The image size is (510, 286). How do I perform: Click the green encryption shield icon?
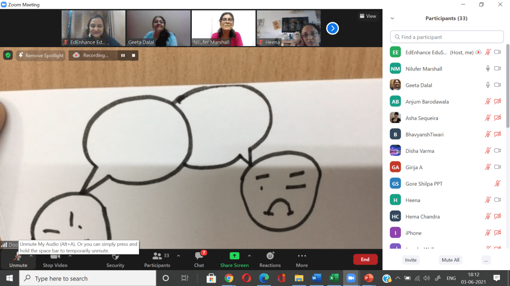(8, 55)
